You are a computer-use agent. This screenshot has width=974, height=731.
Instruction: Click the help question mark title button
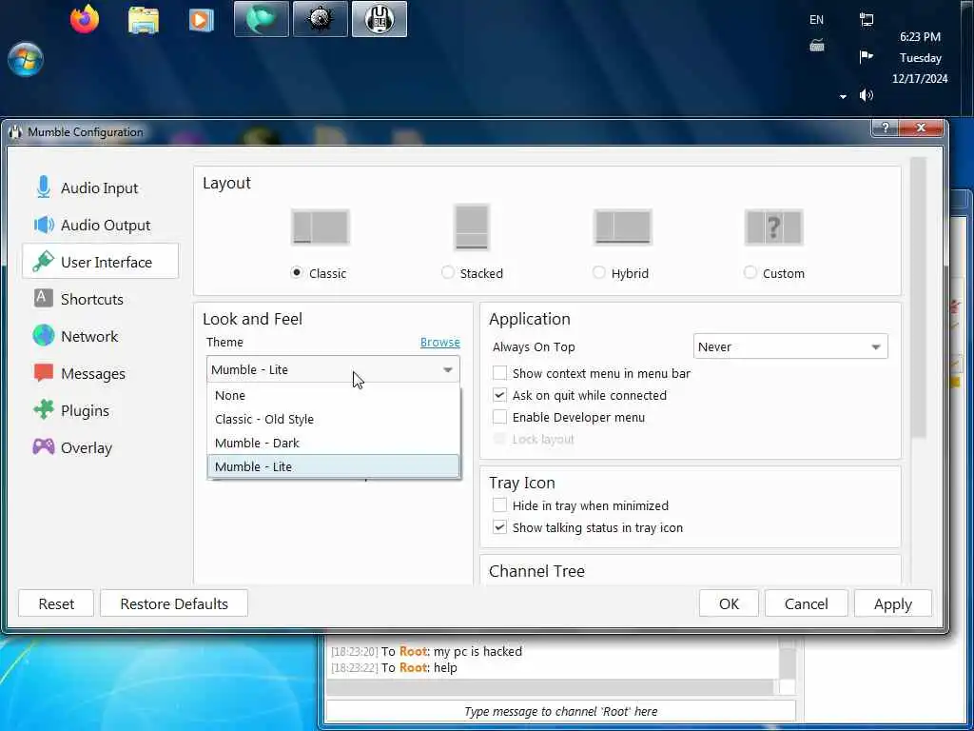coord(886,128)
